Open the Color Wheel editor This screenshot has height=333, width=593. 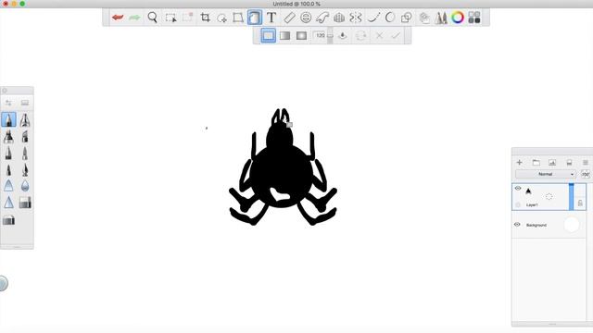click(458, 18)
